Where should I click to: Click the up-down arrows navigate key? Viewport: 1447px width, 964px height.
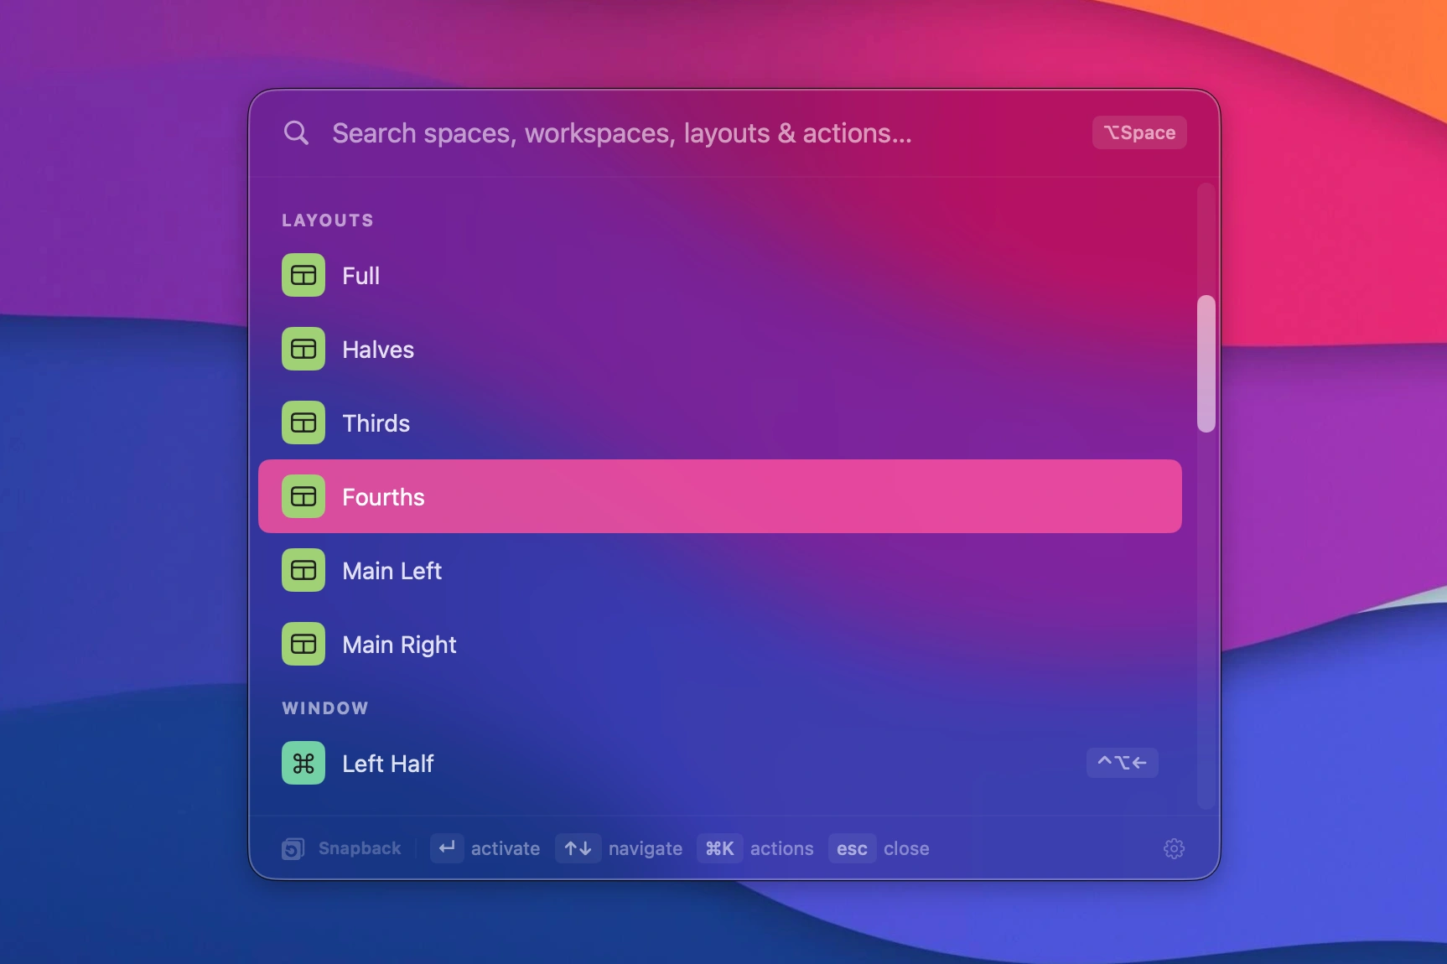pos(578,848)
